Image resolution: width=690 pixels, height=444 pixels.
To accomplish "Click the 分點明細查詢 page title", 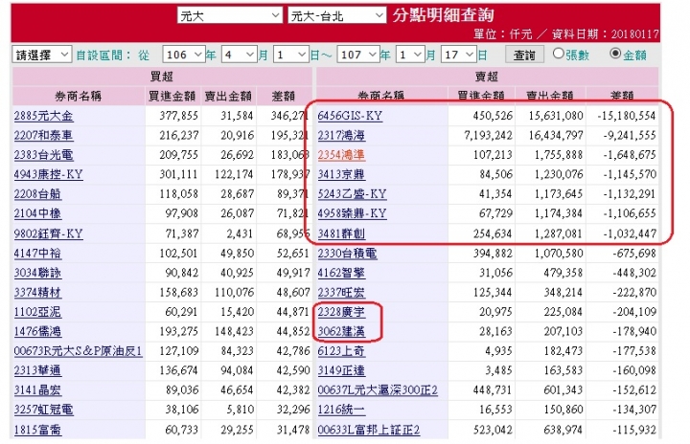I will click(444, 15).
